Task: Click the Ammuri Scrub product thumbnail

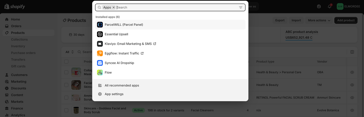Action: tap(76, 97)
